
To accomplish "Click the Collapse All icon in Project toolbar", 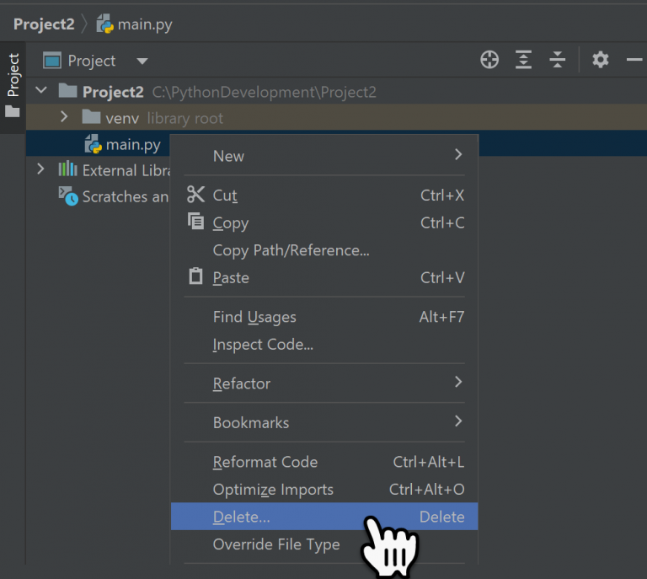I will [558, 60].
